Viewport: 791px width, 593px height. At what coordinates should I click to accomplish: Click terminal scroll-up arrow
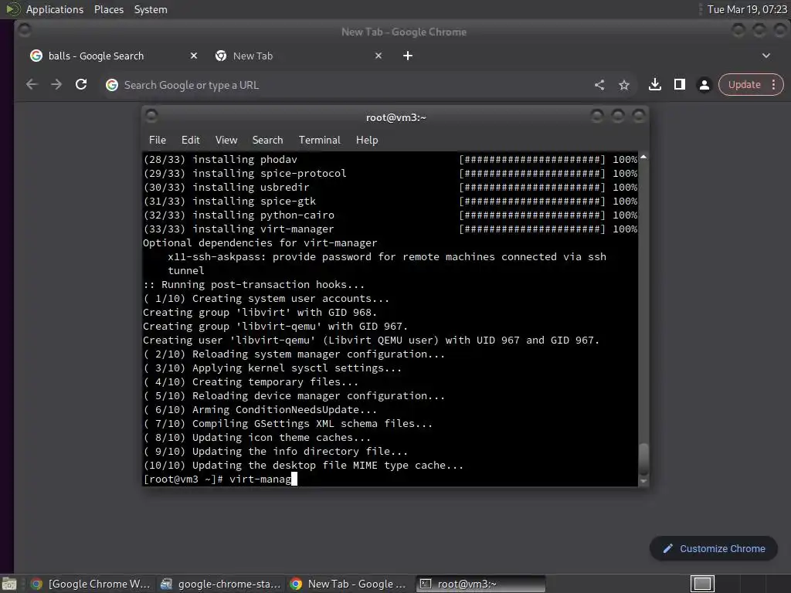pyautogui.click(x=643, y=157)
